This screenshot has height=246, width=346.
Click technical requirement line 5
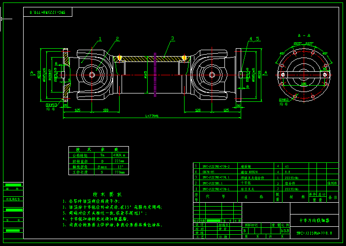113,225
